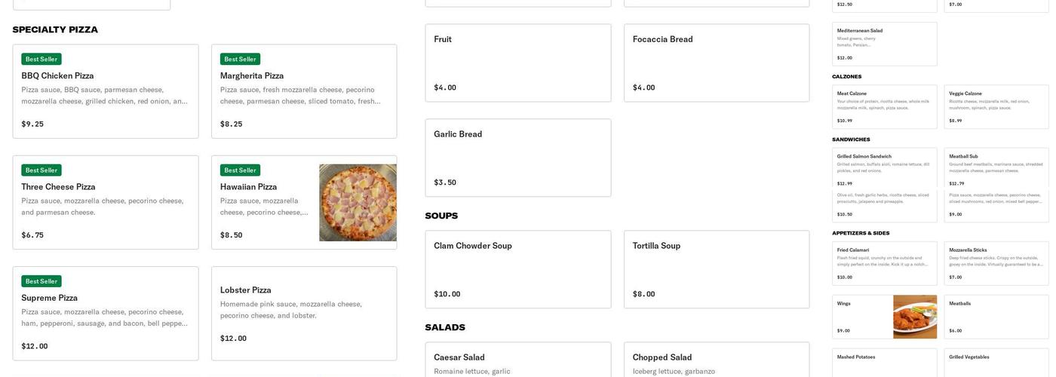Open the Caesar Salad item
Screen dimensions: 1056x377
point(518,361)
